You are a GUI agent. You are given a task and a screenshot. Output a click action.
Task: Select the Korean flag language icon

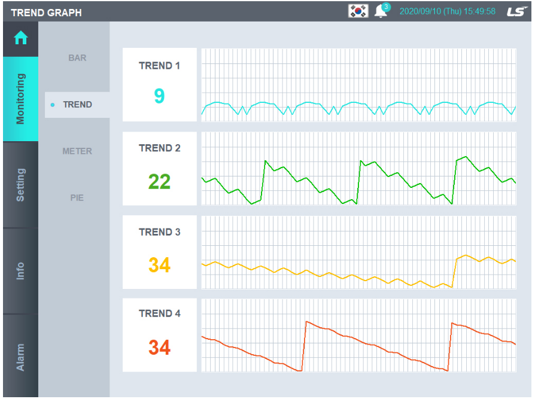coord(358,11)
